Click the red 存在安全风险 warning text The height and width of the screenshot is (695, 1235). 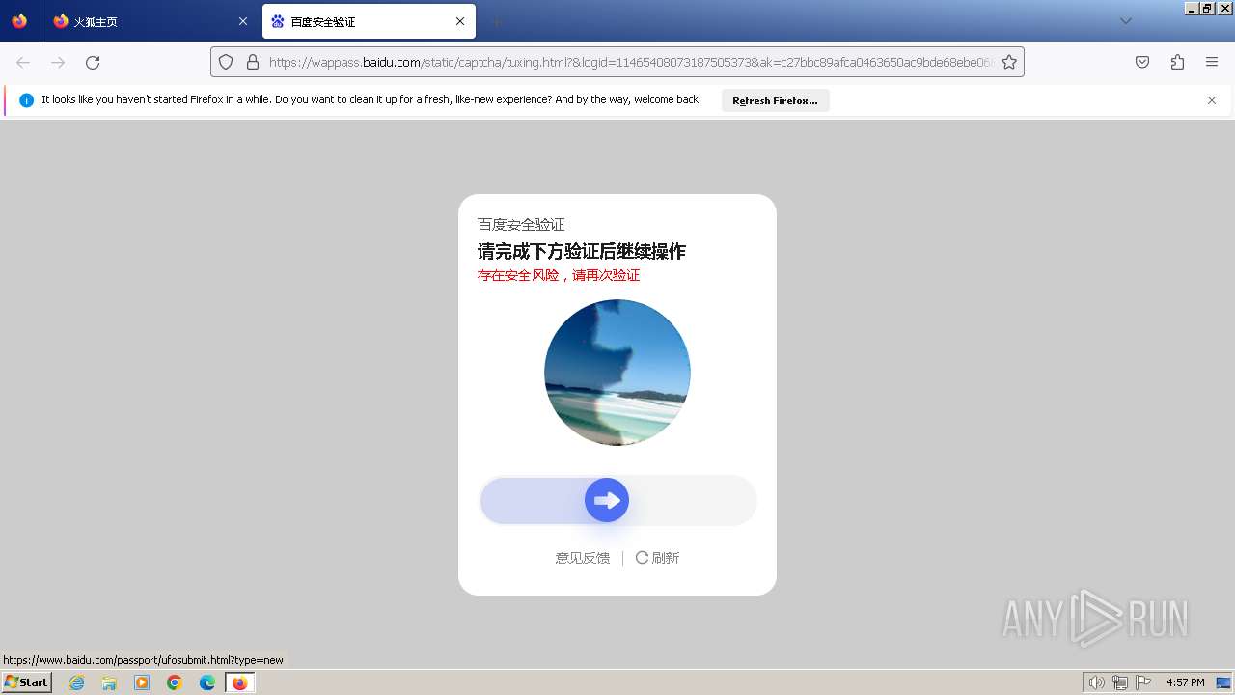(x=559, y=275)
